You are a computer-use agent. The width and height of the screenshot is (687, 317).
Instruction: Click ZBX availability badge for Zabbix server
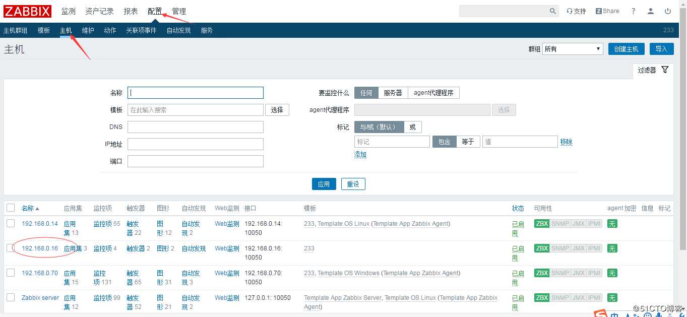pos(542,297)
